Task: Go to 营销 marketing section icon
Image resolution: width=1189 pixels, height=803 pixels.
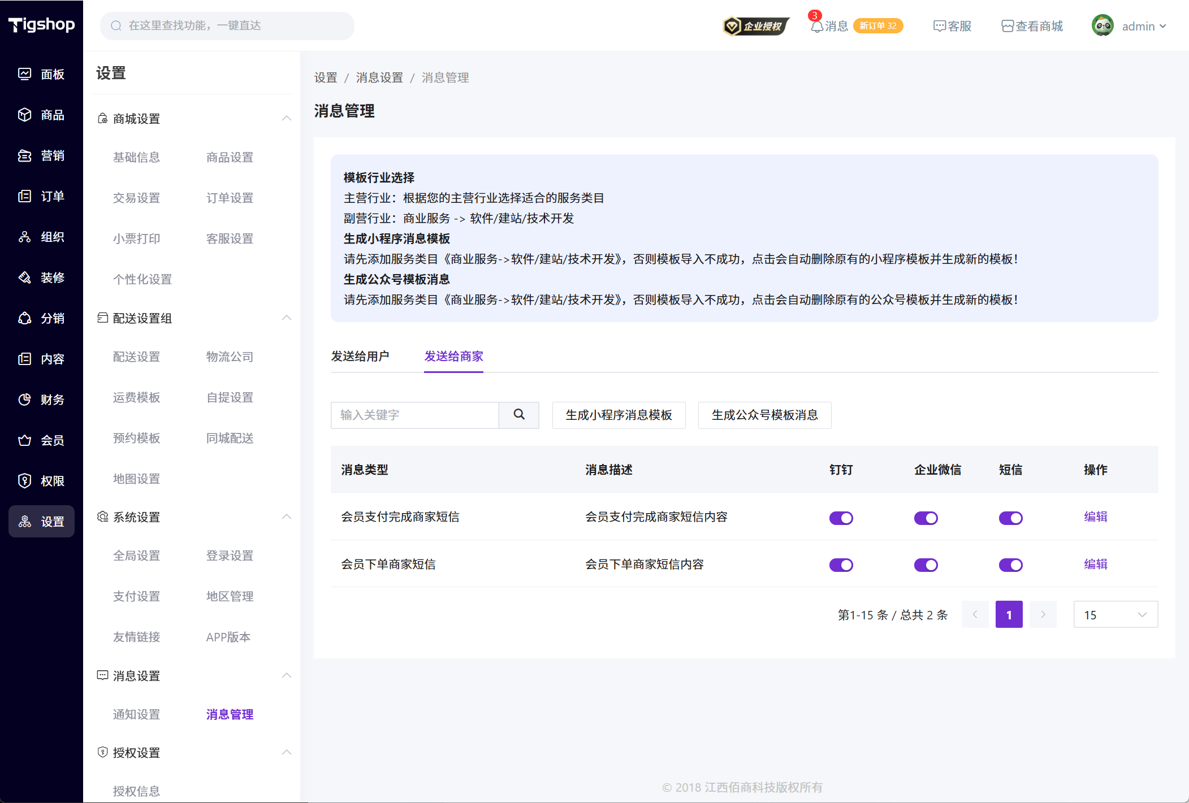Action: (x=24, y=155)
